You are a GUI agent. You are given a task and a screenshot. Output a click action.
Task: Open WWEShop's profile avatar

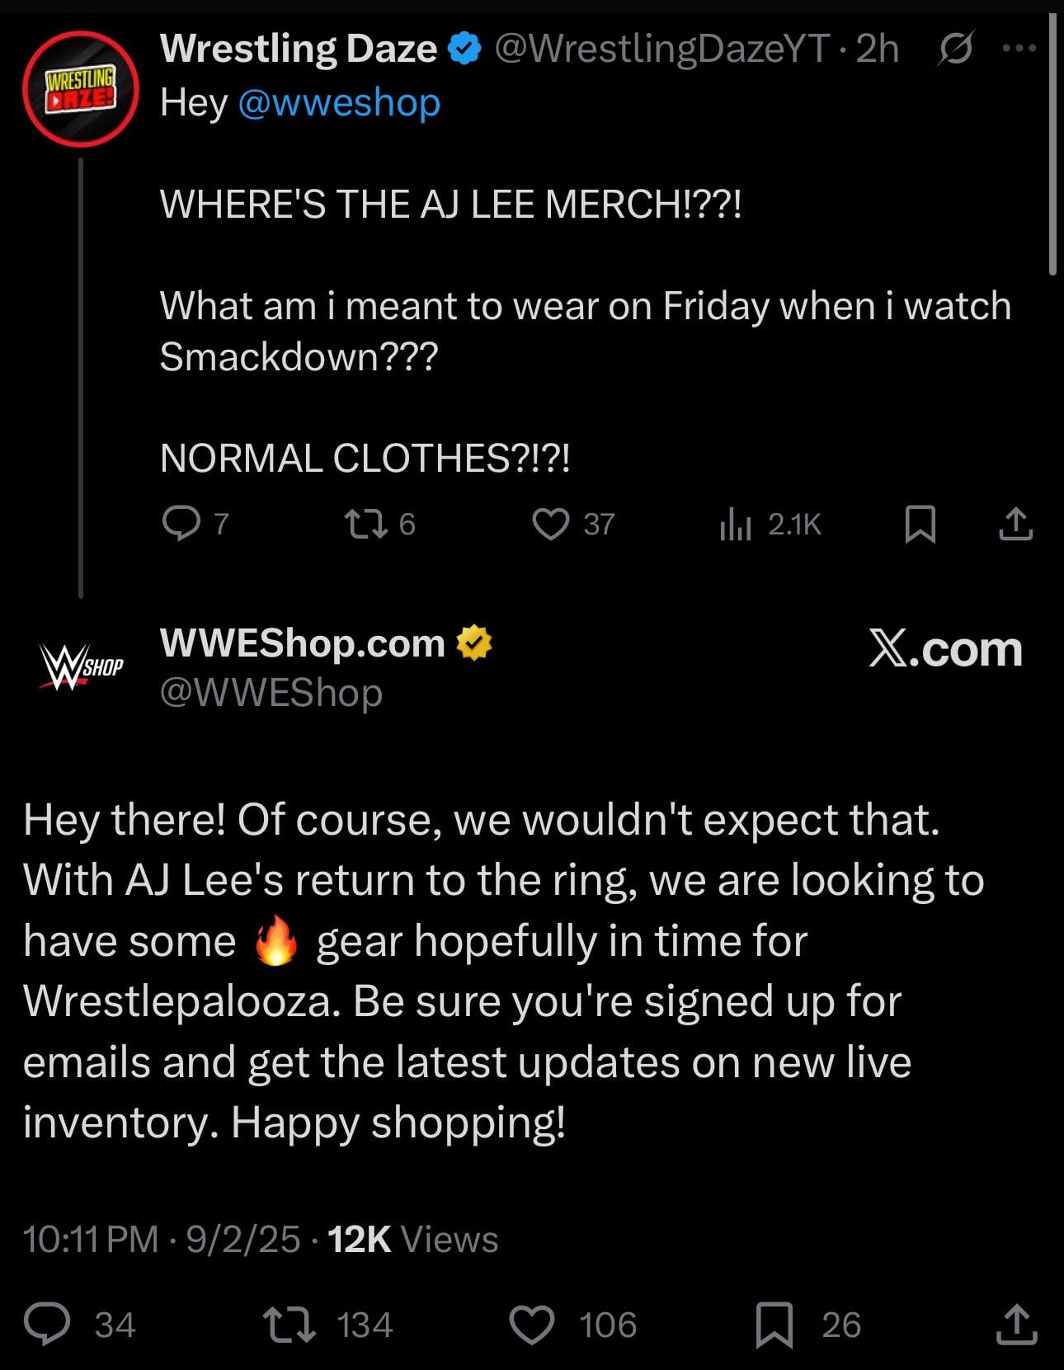tap(80, 663)
